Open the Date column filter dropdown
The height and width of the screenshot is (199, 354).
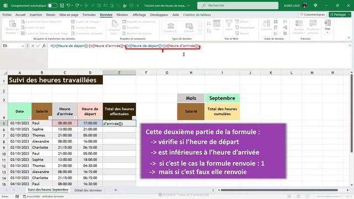(x=29, y=118)
